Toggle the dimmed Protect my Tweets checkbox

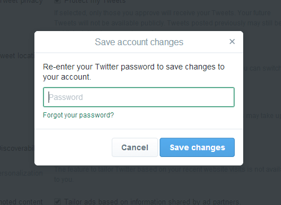pyautogui.click(x=58, y=1)
